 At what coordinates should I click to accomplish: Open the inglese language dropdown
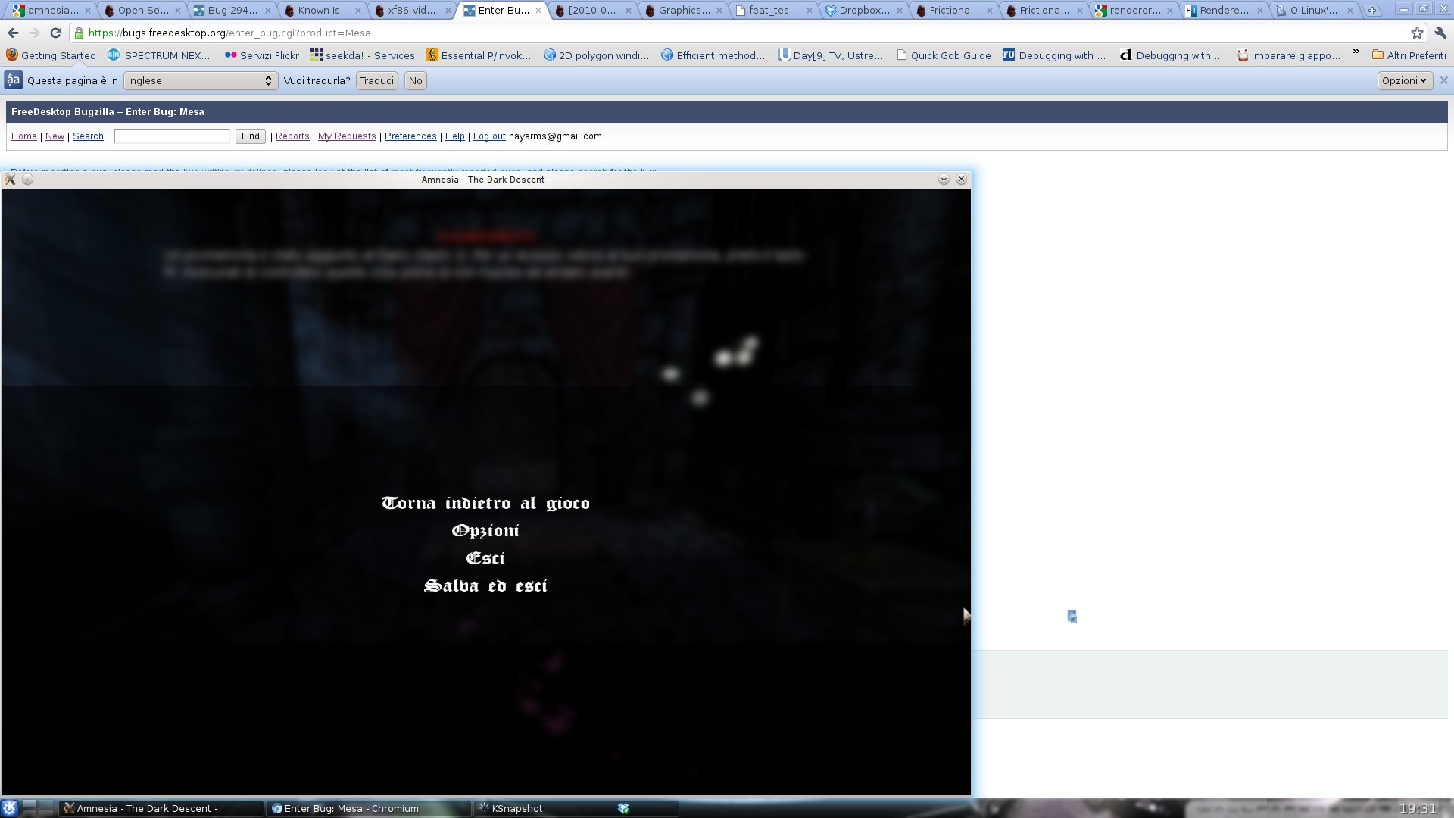[x=200, y=80]
